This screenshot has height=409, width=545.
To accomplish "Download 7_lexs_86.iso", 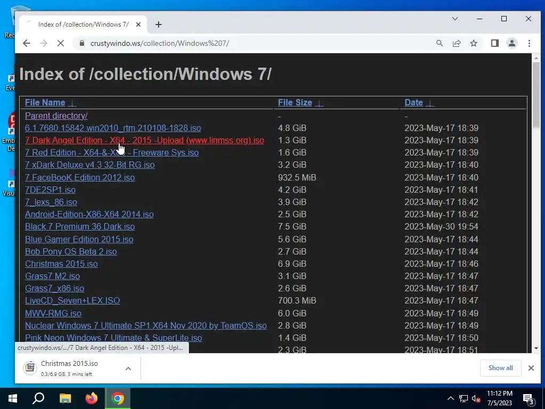I will 51,202.
